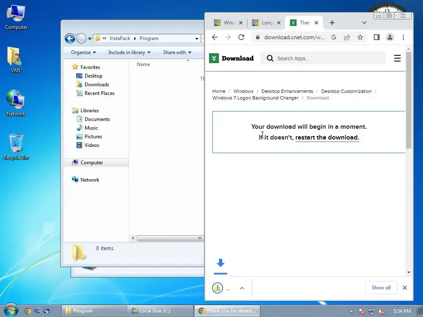Open the Windows Start button

(10, 310)
